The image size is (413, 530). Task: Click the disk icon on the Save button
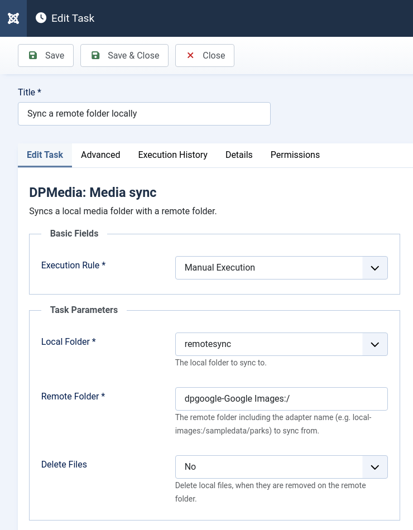(33, 55)
